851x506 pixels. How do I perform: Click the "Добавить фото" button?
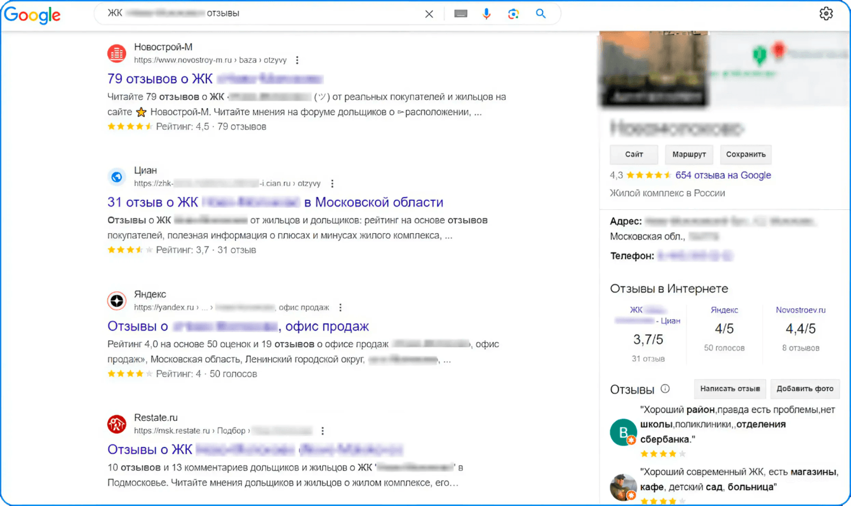(x=805, y=389)
